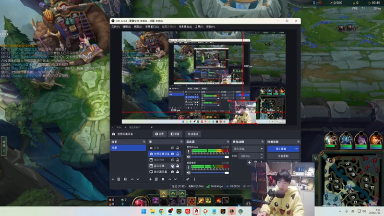The width and height of the screenshot is (384, 216).
Task: Click the 滤镜 filters button
Action: pyautogui.click(x=175, y=134)
